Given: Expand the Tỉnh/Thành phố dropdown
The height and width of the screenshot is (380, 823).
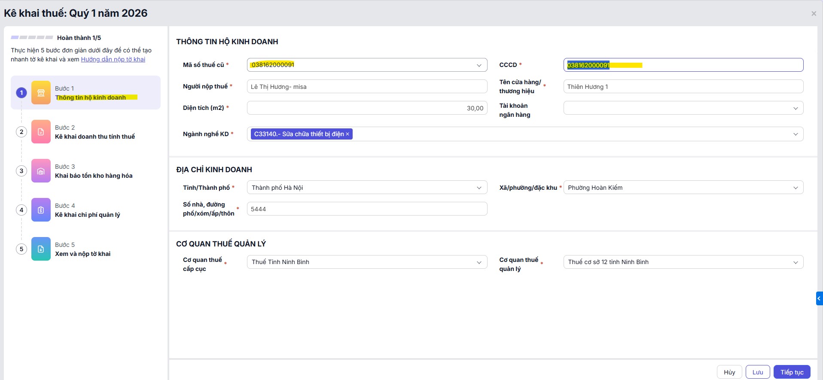Looking at the screenshot, I should [479, 188].
